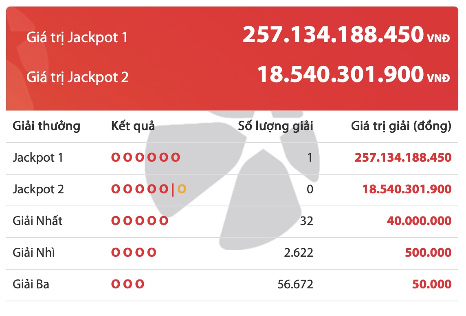466x316 pixels.
Task: Click the five red circles in Giải Nhất row
Action: pos(140,221)
